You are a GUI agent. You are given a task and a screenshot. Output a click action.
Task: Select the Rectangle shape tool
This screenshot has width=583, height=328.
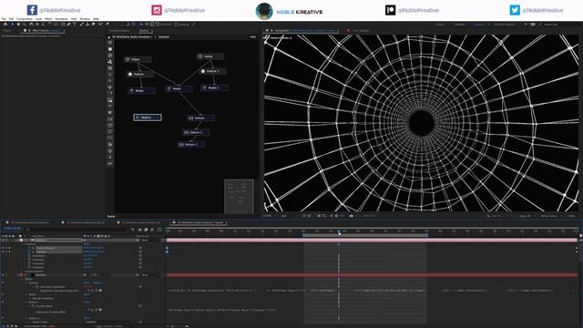point(63,25)
